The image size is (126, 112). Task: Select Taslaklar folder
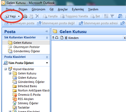click(24, 107)
